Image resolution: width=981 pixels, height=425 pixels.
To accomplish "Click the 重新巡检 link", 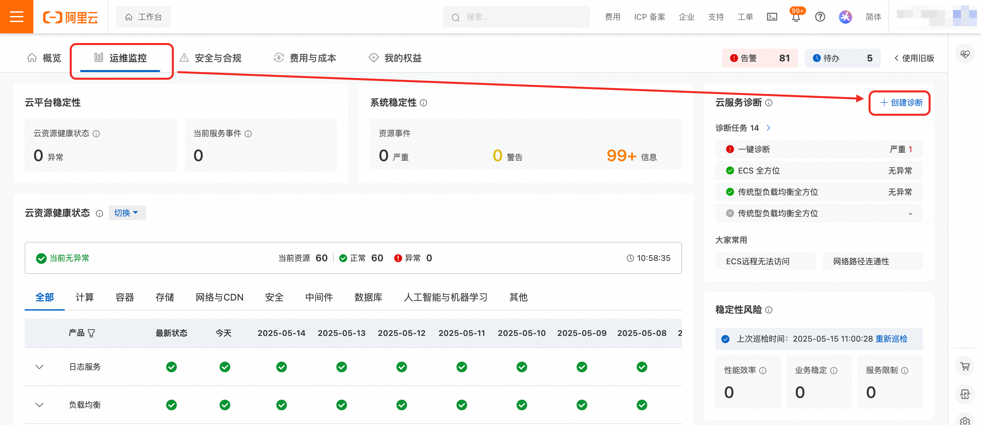I will (x=891, y=339).
